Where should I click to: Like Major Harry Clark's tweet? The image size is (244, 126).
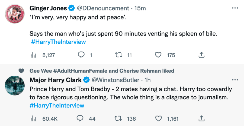(x=158, y=118)
